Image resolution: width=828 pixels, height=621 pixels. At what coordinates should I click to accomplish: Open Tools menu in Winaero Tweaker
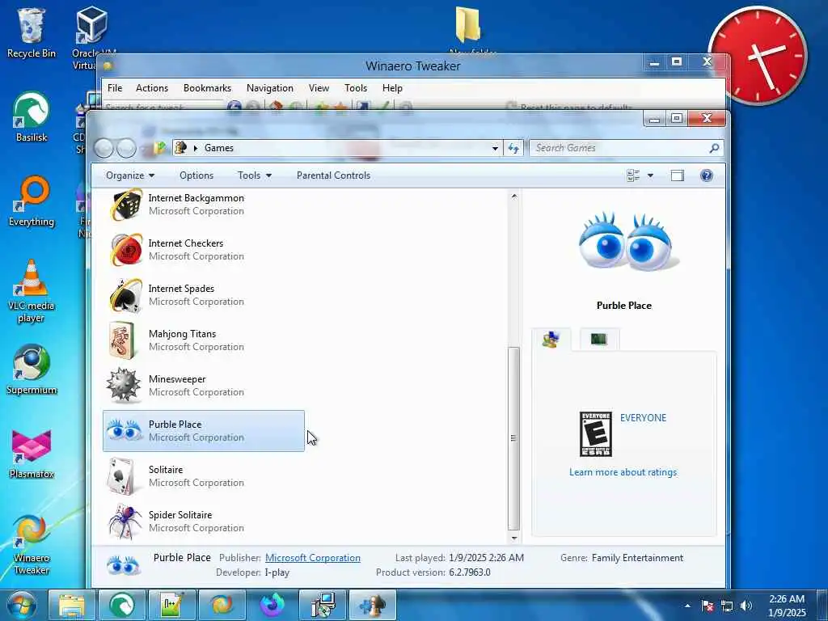point(356,88)
